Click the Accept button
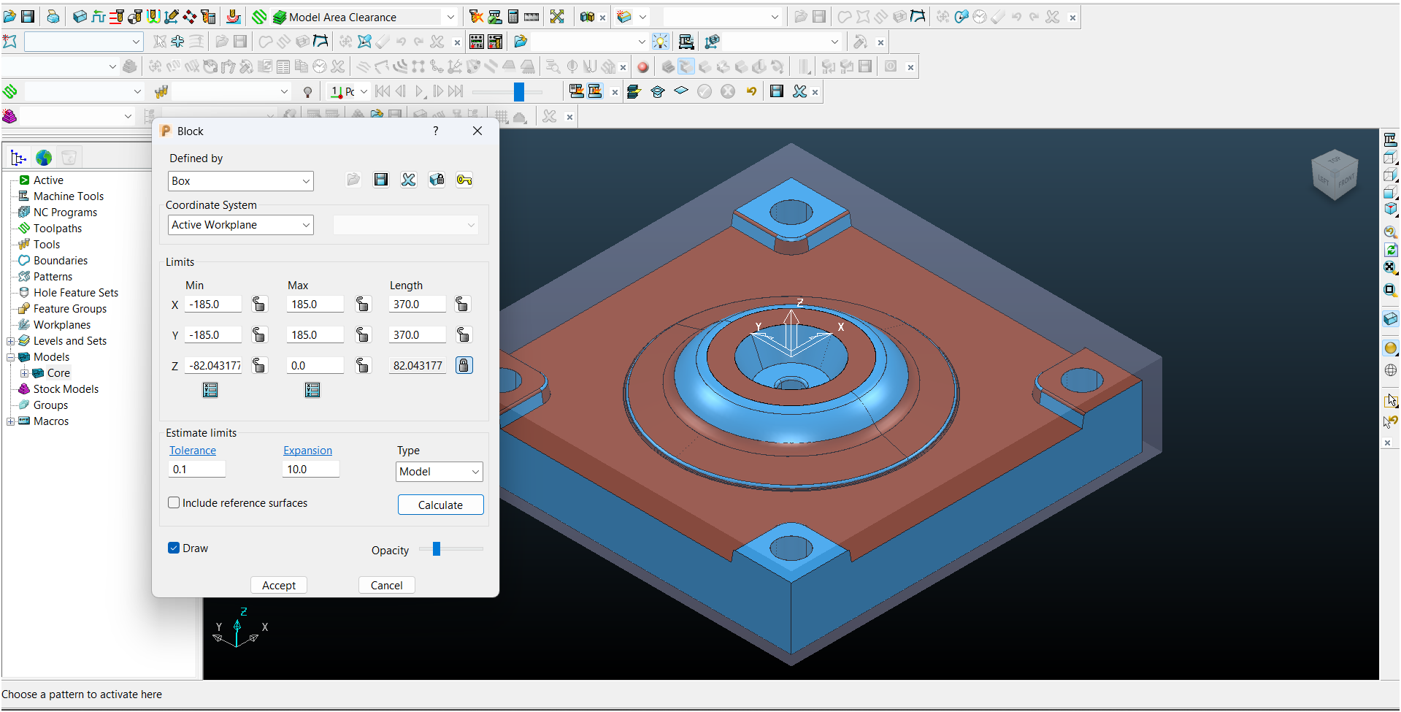 tap(279, 585)
